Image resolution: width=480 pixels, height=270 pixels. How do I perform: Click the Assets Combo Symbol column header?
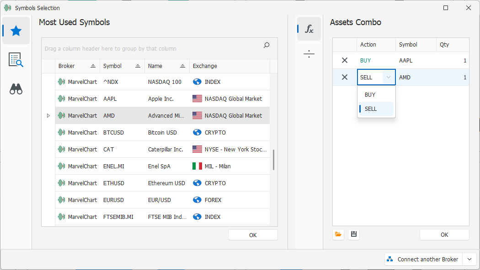click(x=416, y=45)
